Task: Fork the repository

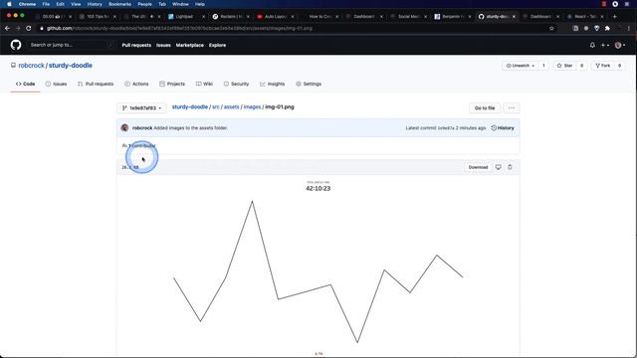Action: click(x=602, y=66)
